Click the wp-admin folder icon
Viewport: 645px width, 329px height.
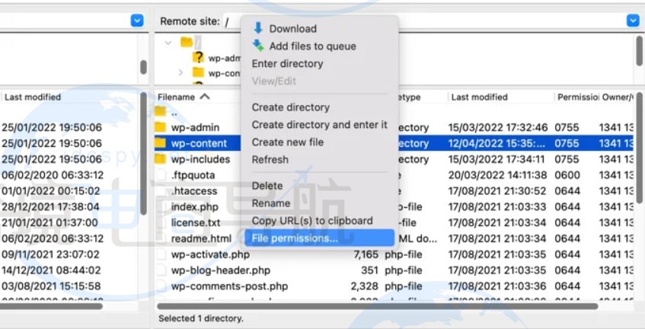coord(160,127)
